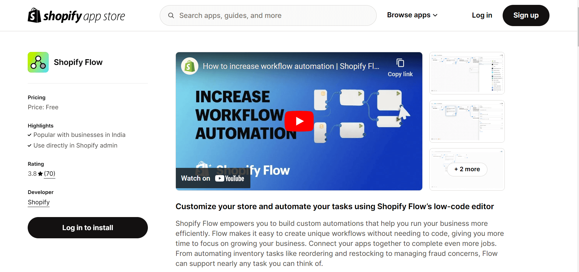Click the Shopify channel avatar in video
The height and width of the screenshot is (272, 579).
(x=190, y=66)
